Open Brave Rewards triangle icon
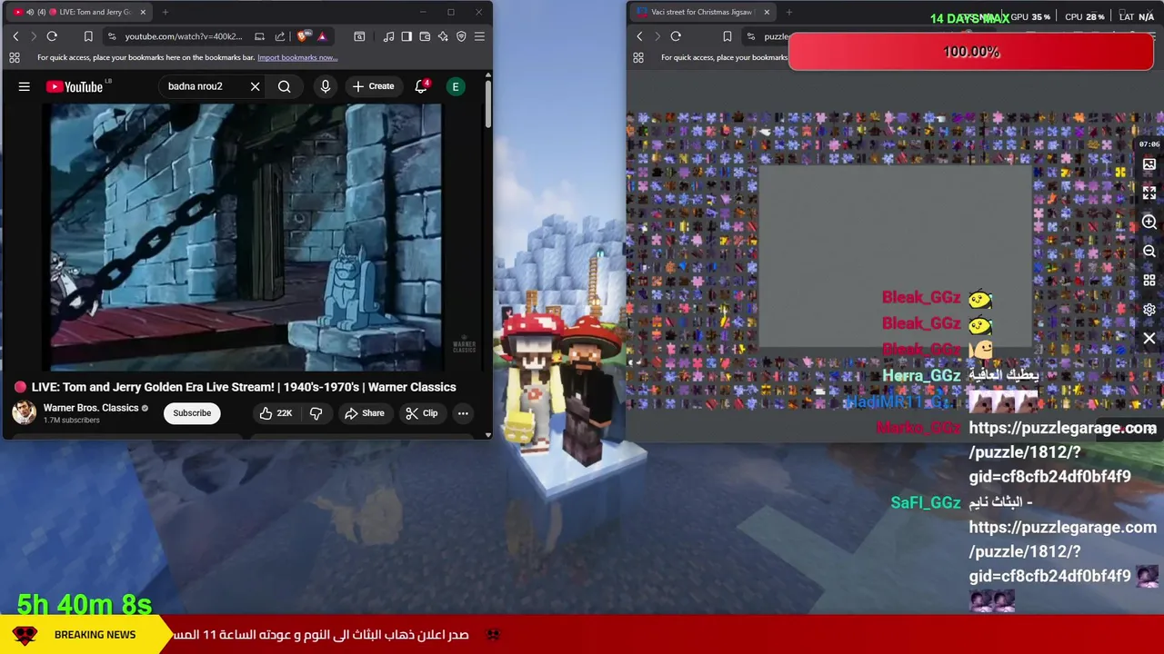The image size is (1164, 654). [x=322, y=36]
